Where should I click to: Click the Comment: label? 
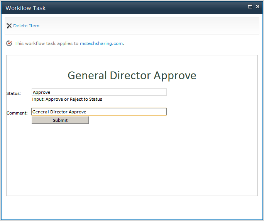(x=17, y=113)
